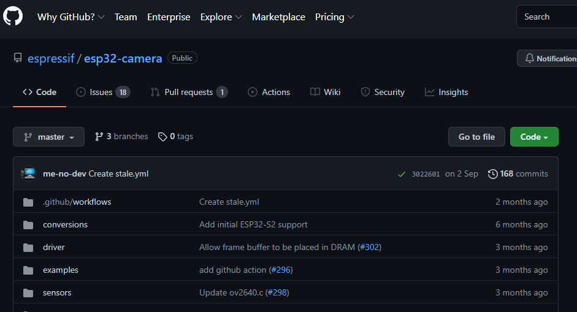Expand the Pricing menu

point(334,17)
